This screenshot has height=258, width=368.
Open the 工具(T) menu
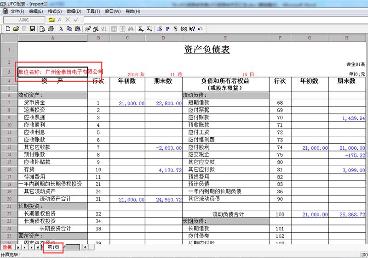(x=93, y=11)
